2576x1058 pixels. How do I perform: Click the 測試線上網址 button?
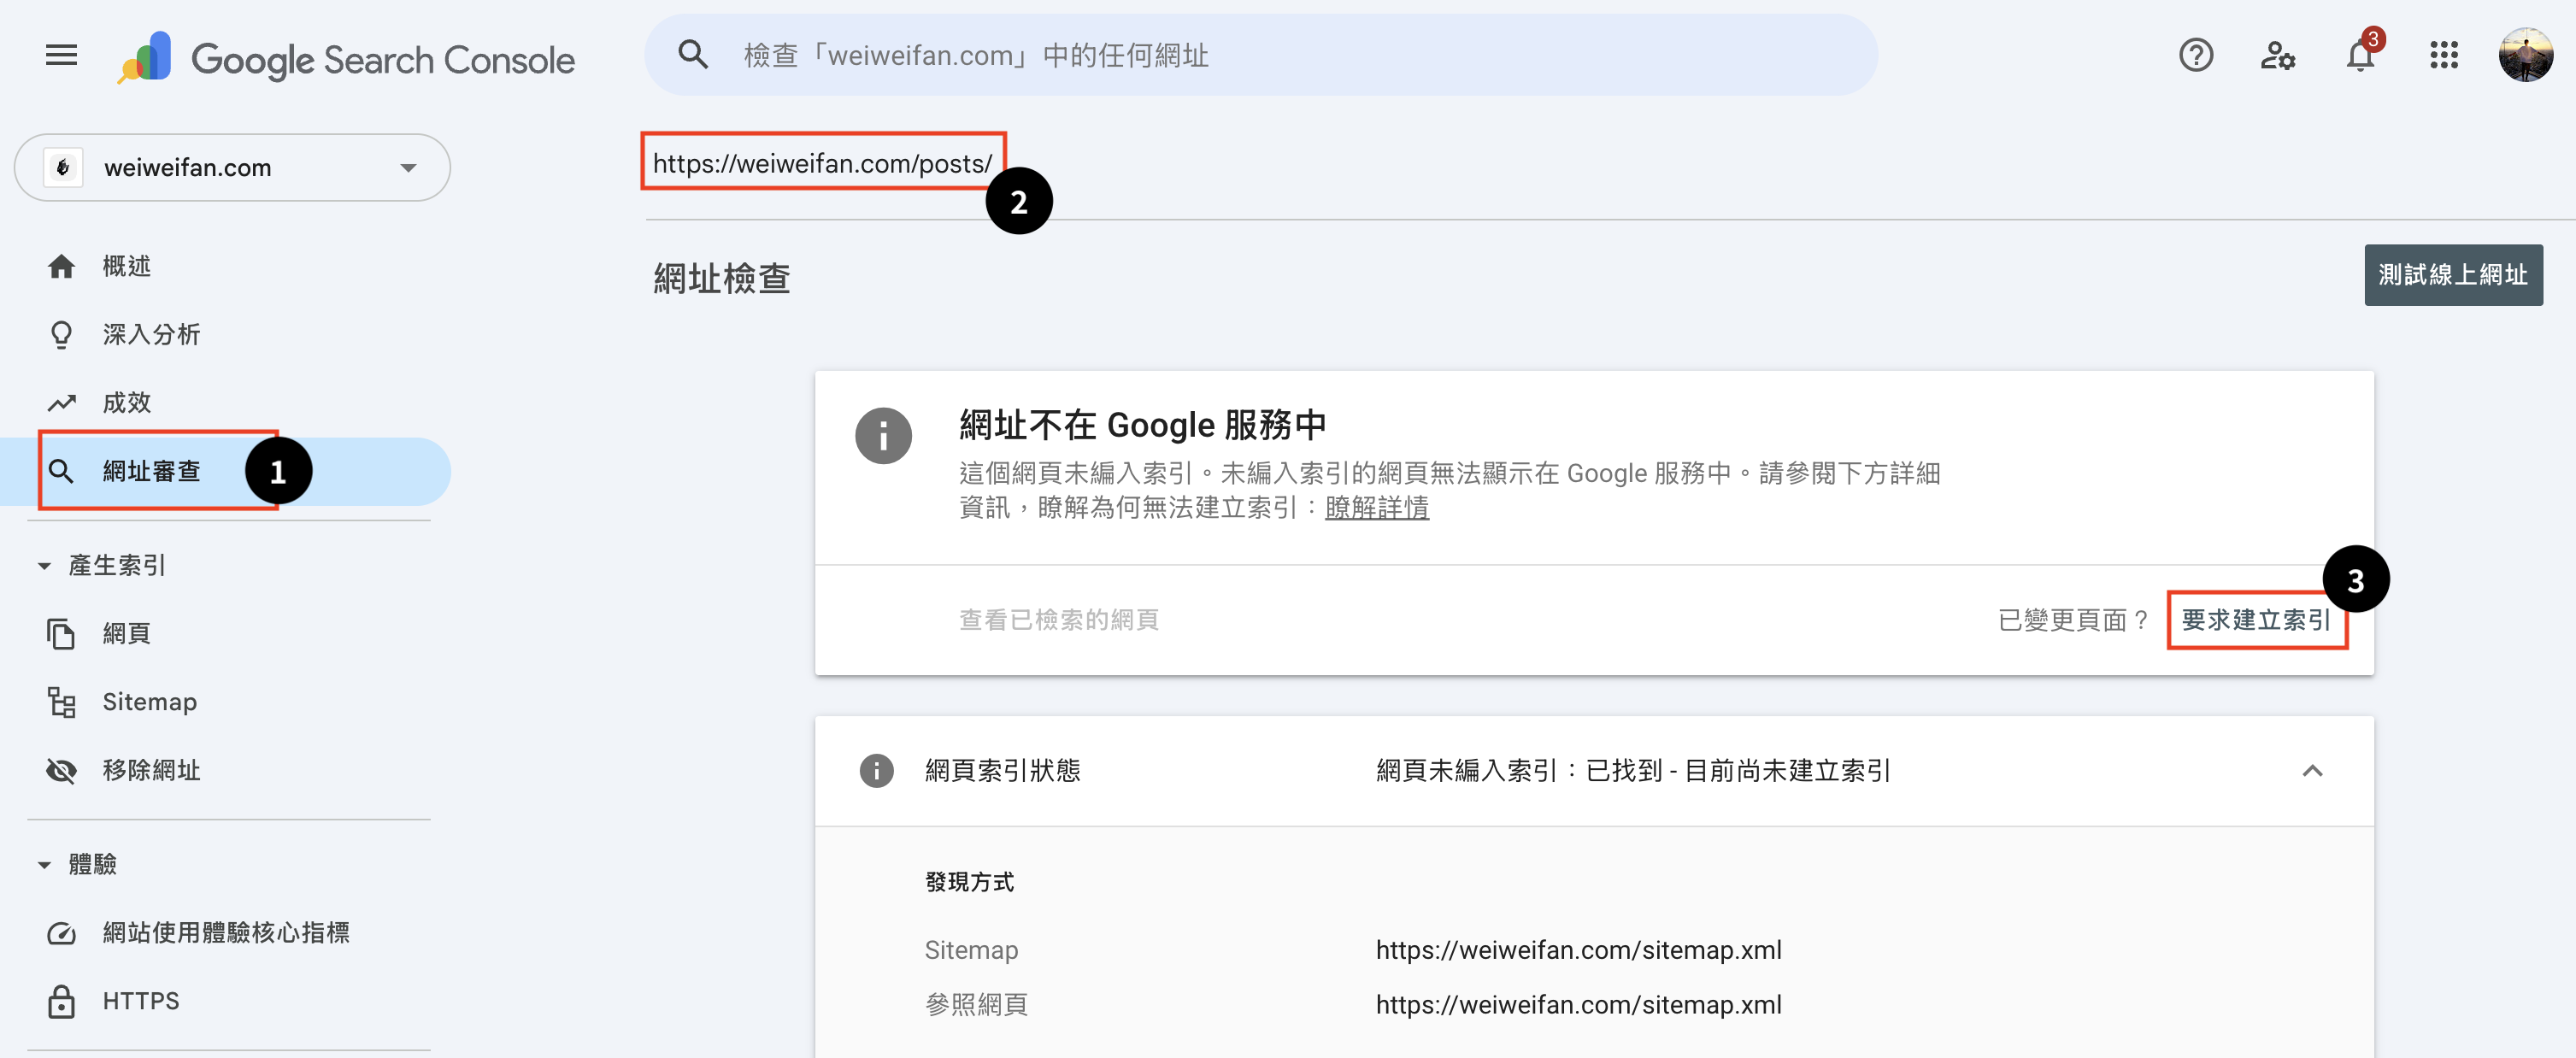click(x=2452, y=275)
